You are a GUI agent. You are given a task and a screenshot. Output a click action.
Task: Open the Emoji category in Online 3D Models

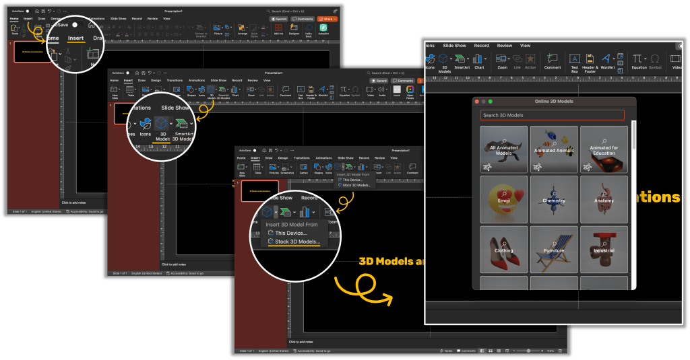[x=504, y=199]
